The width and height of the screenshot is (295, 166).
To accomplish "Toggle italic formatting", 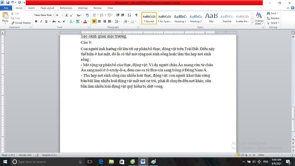I will (41, 21).
